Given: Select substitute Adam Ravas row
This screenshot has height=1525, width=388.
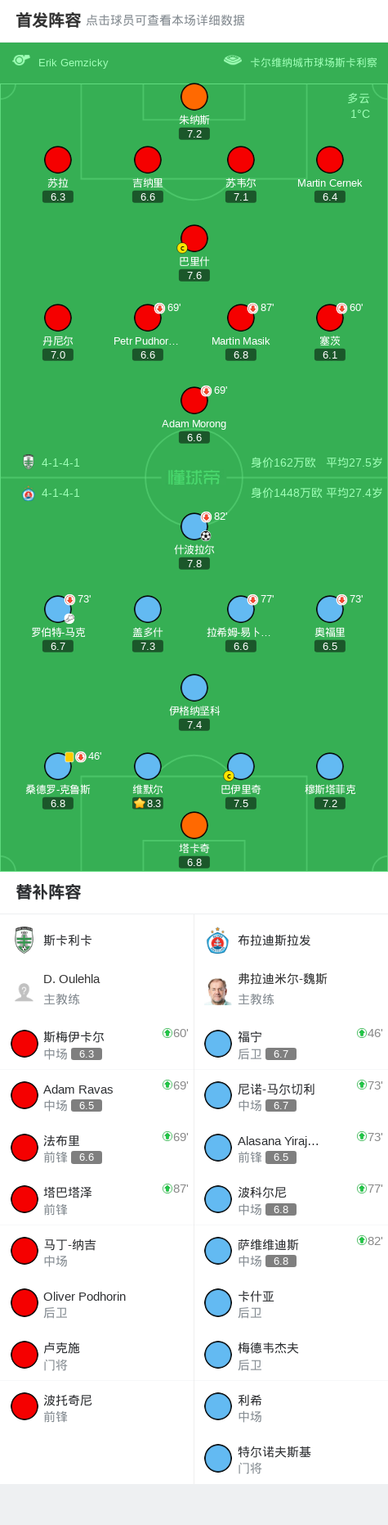Looking at the screenshot, I should point(97,1095).
